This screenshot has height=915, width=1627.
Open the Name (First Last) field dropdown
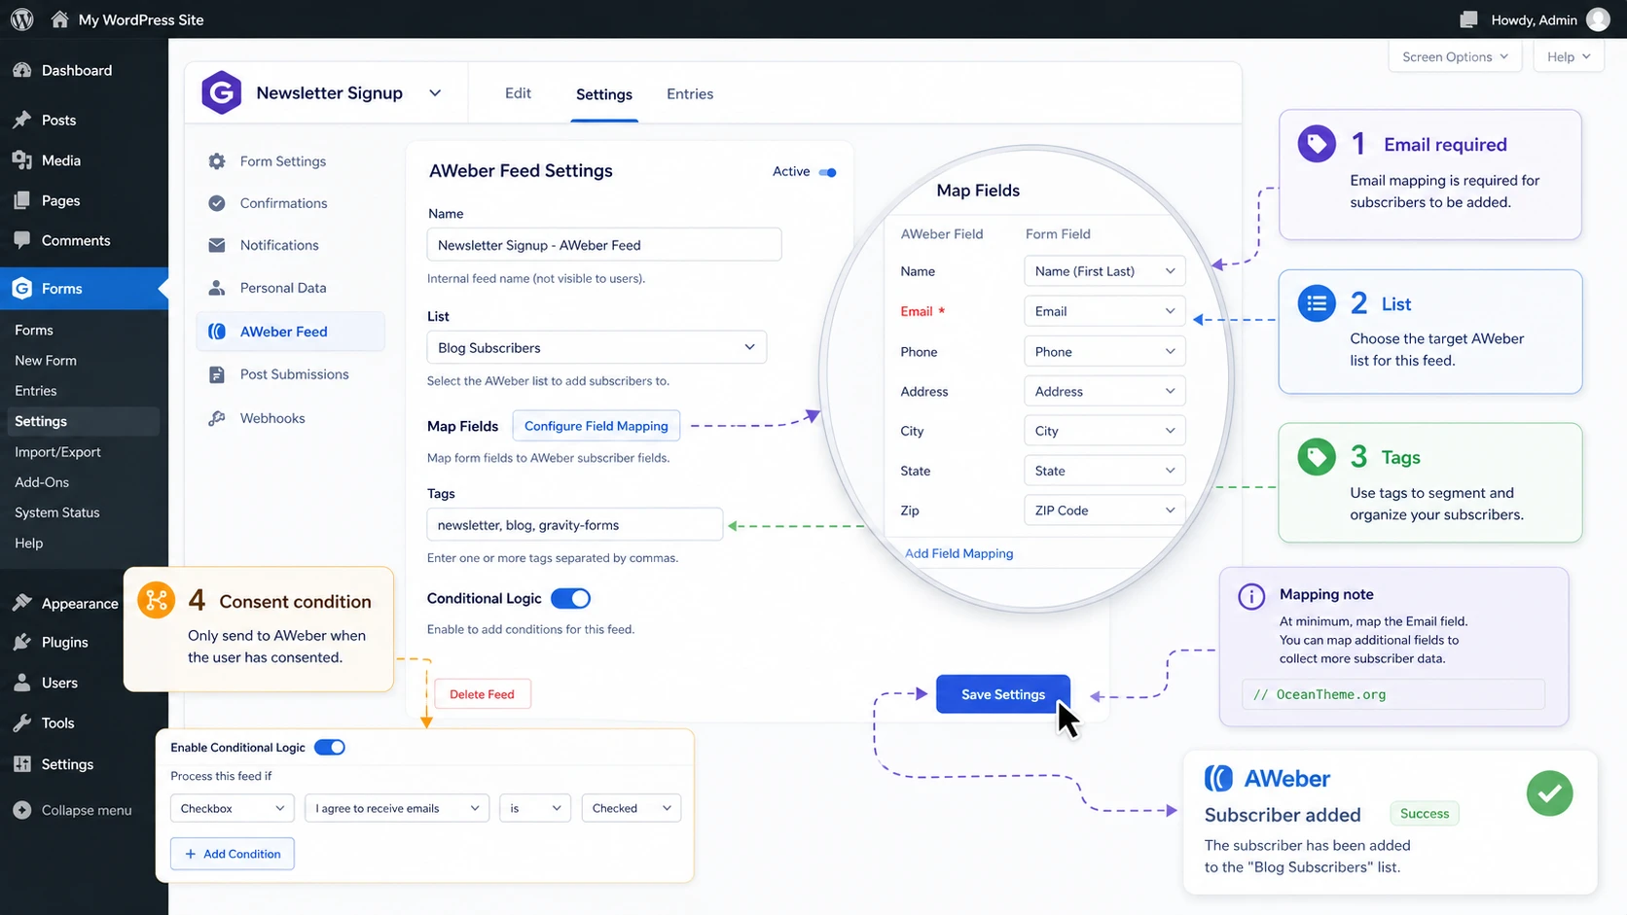[1104, 271]
